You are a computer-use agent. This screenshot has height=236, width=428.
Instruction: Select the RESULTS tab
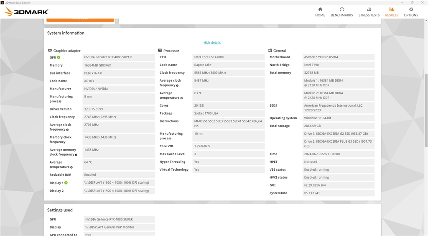coord(391,12)
